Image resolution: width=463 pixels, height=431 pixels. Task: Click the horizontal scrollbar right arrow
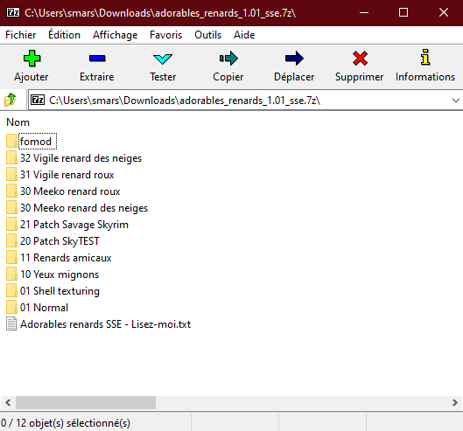tap(455, 402)
